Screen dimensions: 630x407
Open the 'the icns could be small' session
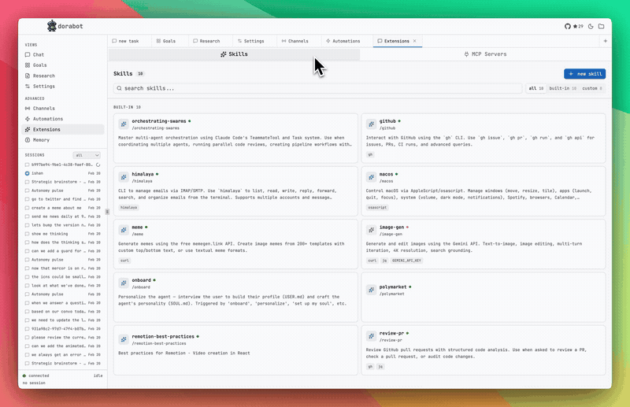pyautogui.click(x=63, y=277)
